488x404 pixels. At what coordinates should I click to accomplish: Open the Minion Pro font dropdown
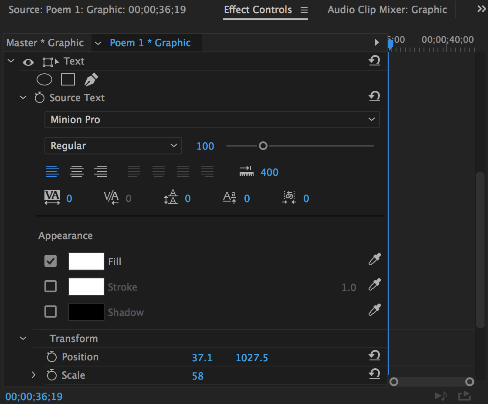212,120
